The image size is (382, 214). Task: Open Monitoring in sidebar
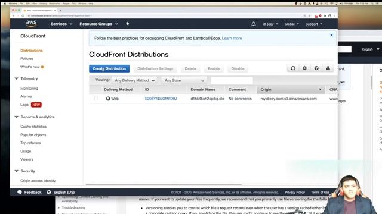coord(29,89)
